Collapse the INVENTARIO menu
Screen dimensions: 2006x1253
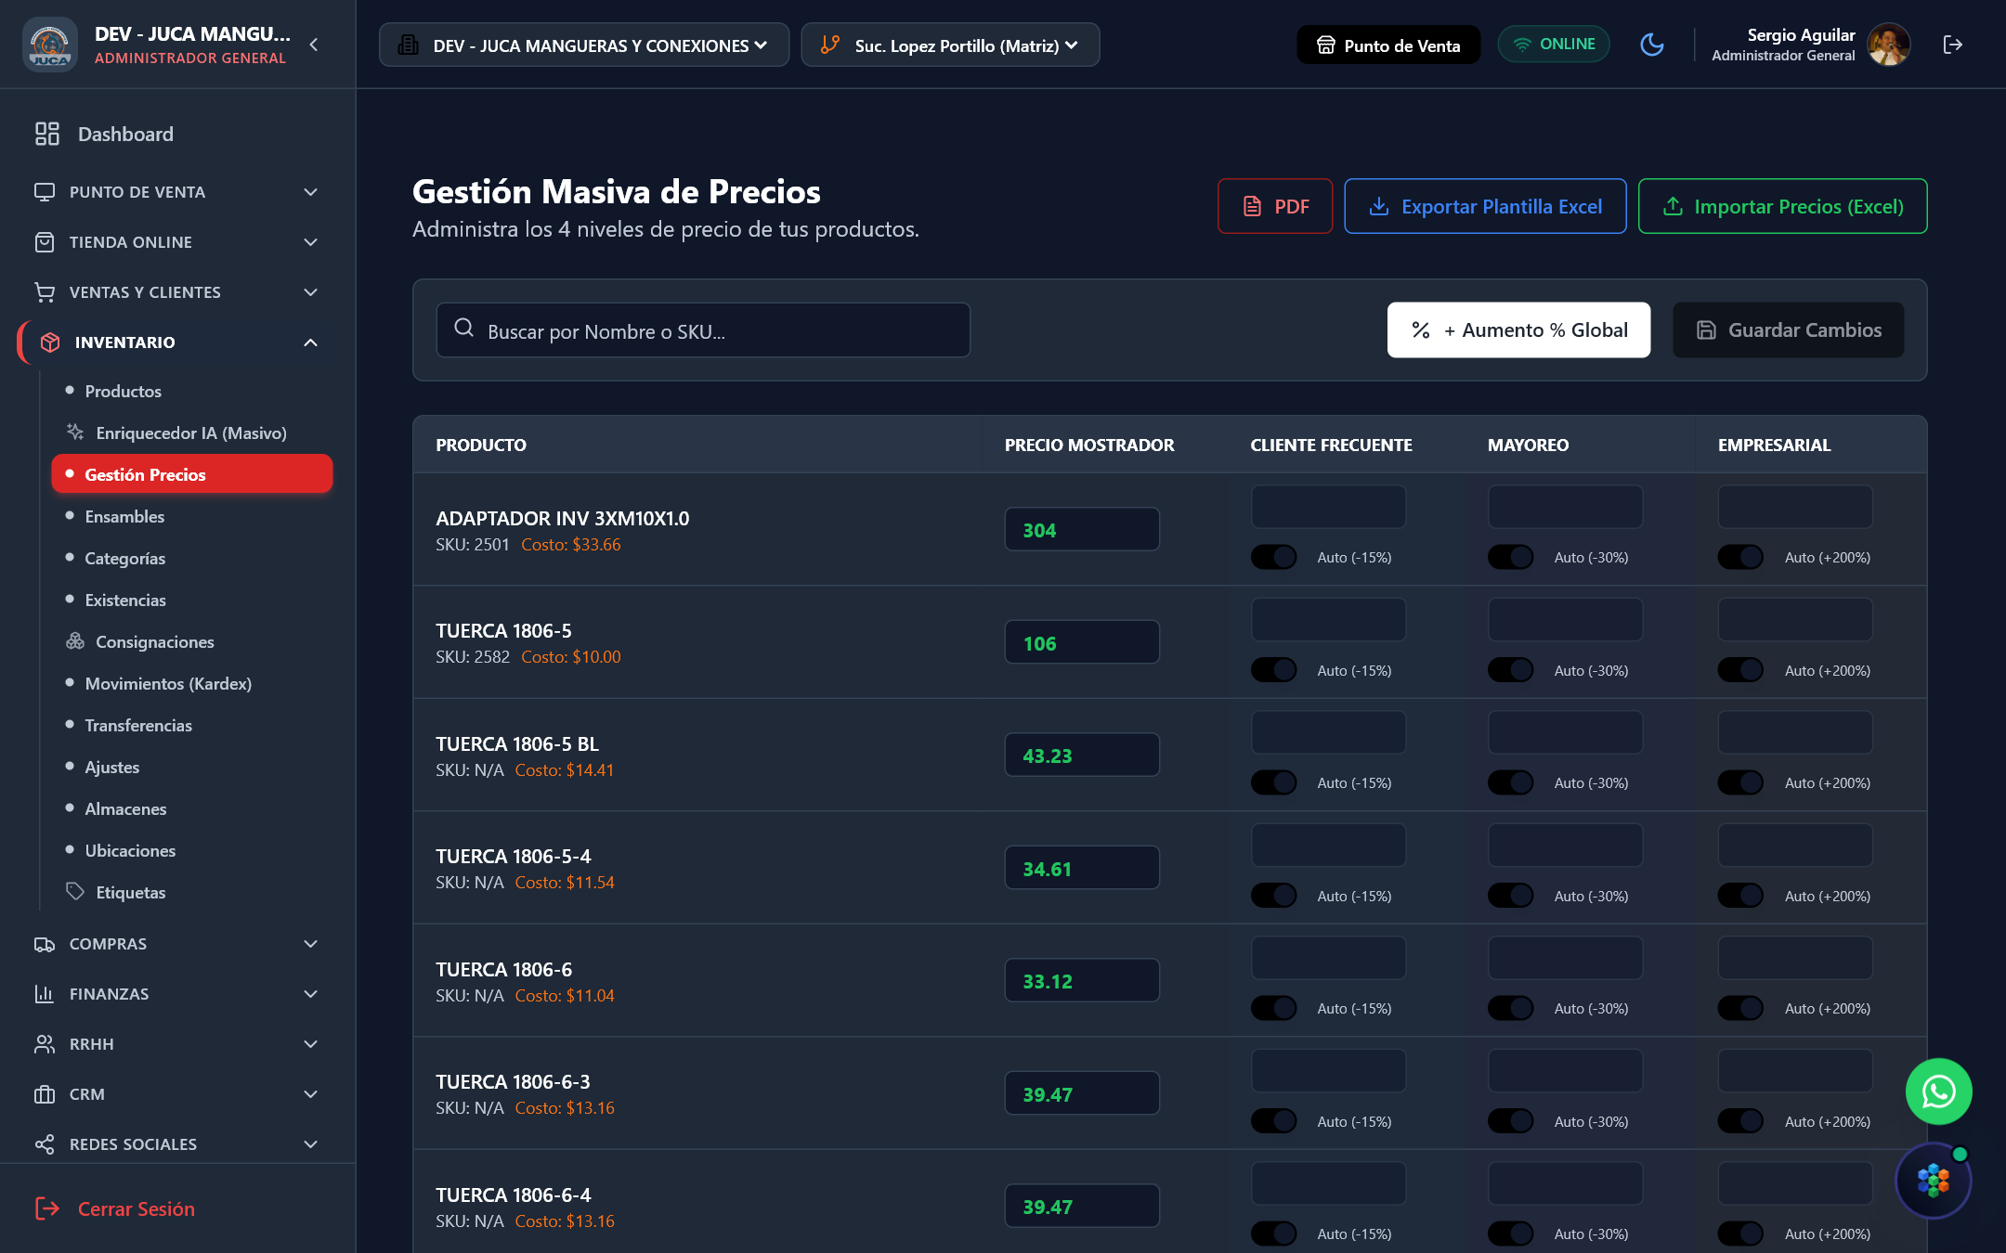(177, 342)
